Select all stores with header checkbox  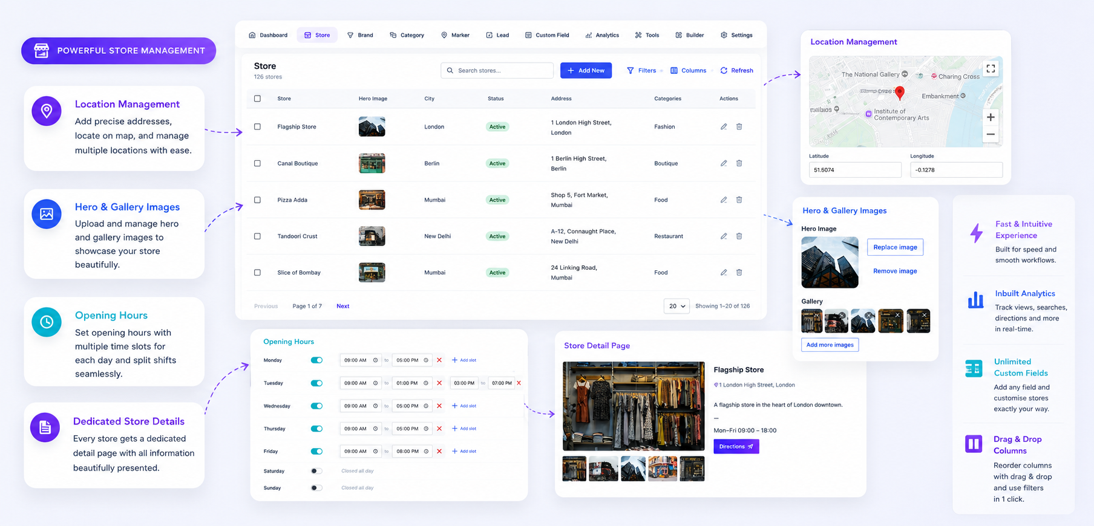point(257,99)
